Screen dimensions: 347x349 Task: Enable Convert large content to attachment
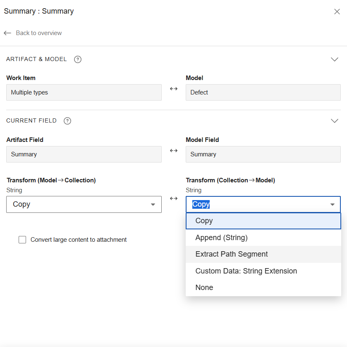tap(22, 240)
